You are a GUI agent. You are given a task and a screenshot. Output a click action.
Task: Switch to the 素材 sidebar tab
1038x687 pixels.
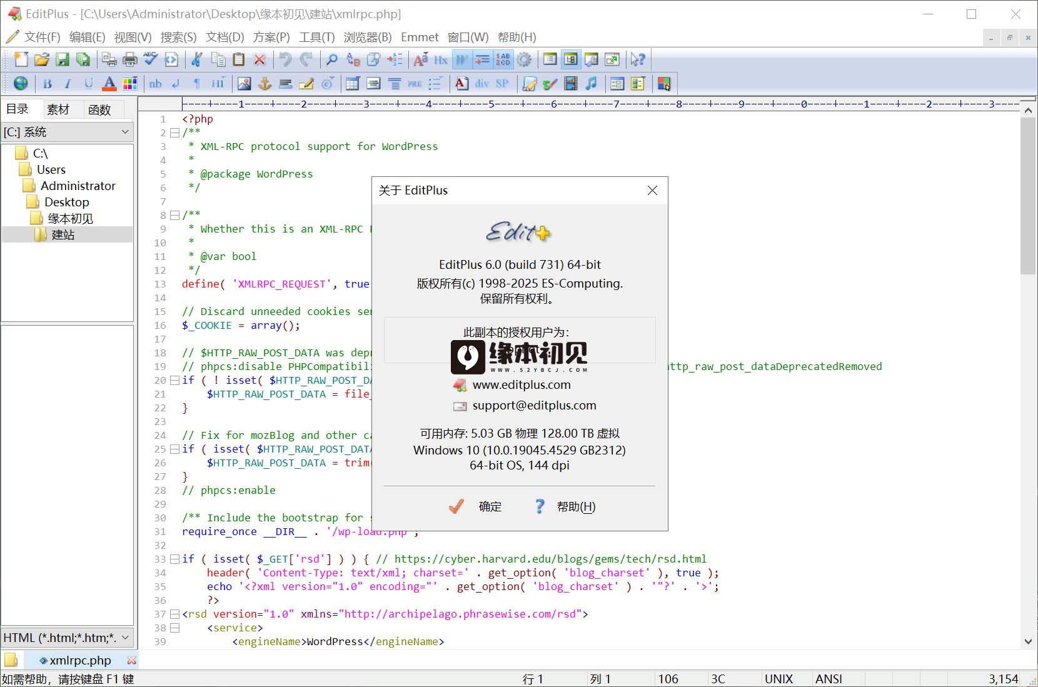pos(58,109)
